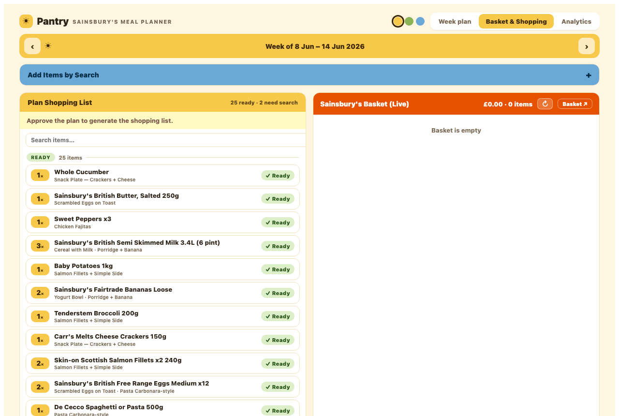The image size is (619, 416).
Task: Select British Free Range Eggs Medium x12
Action: point(132,384)
